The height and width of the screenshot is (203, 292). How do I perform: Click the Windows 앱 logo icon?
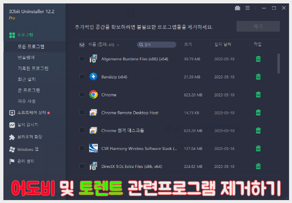click(x=12, y=149)
